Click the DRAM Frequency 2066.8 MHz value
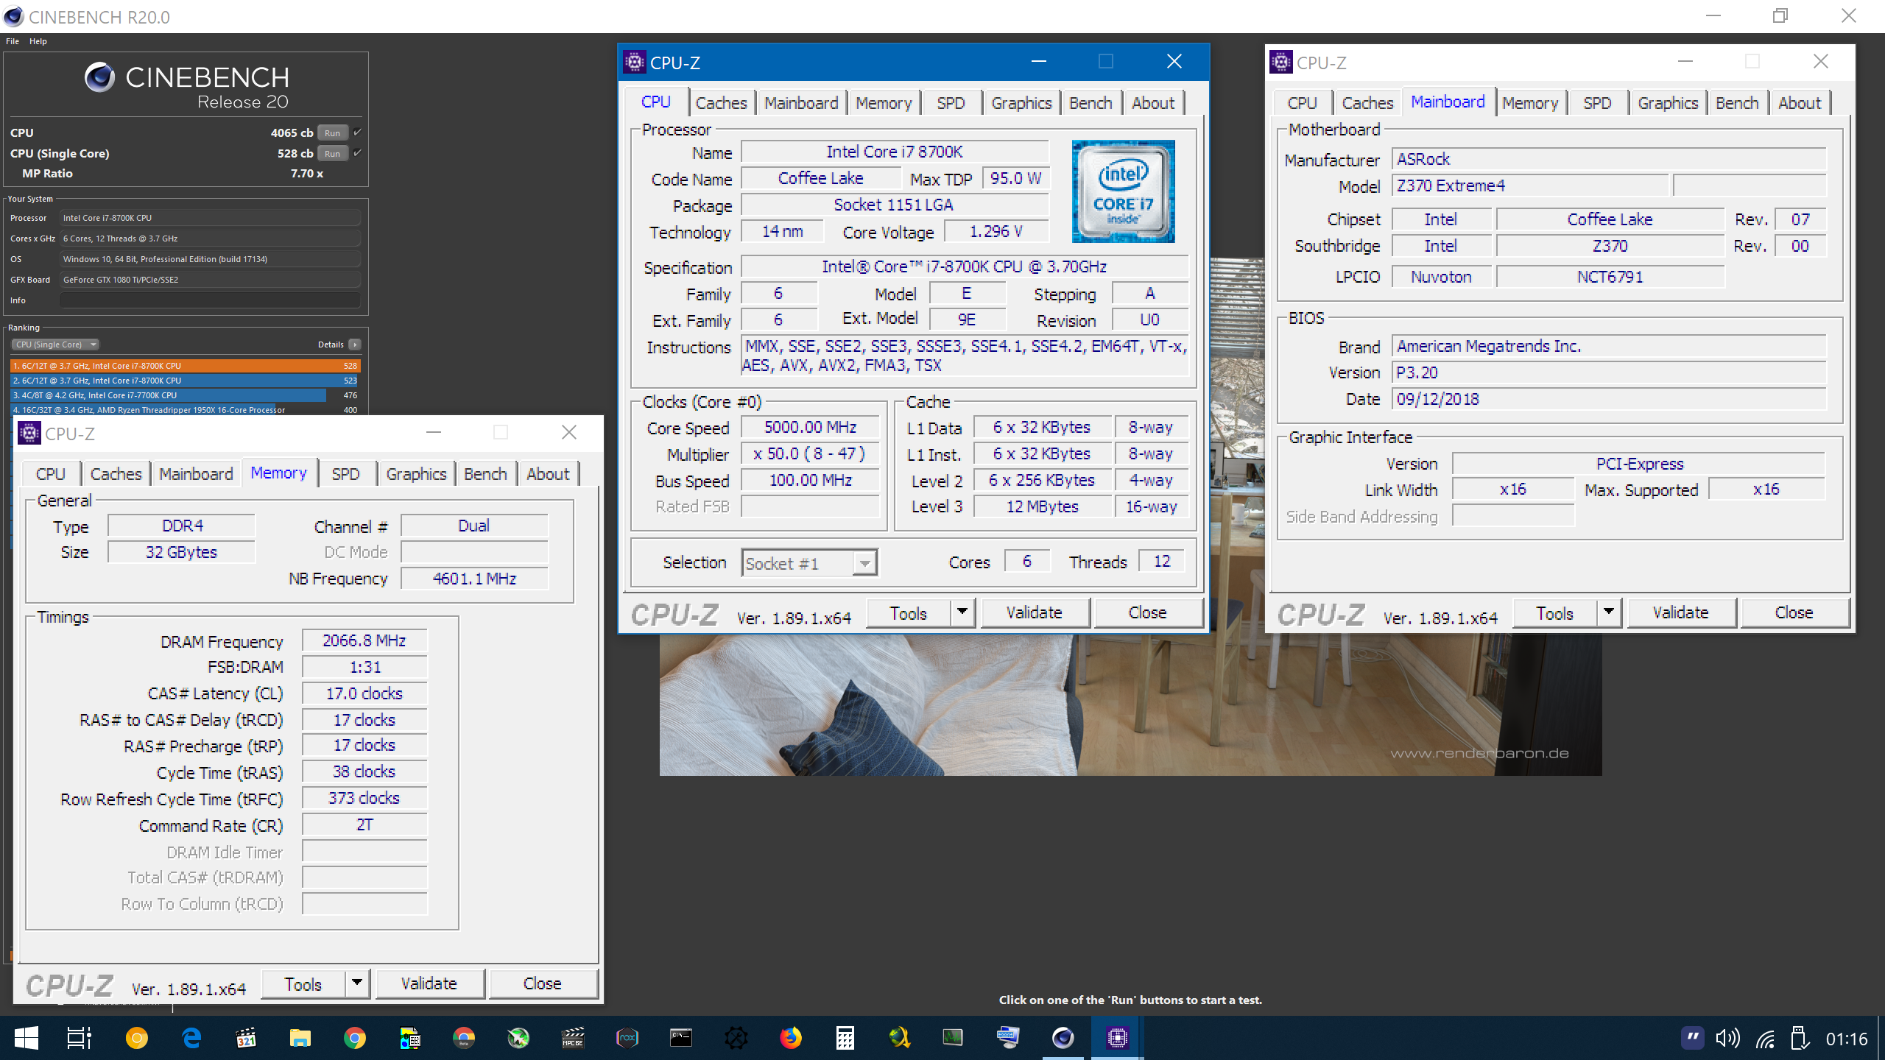Viewport: 1885px width, 1060px height. point(364,641)
